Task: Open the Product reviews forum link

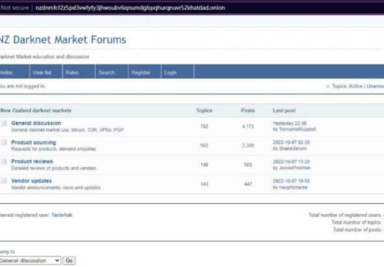Action: pos(32,162)
